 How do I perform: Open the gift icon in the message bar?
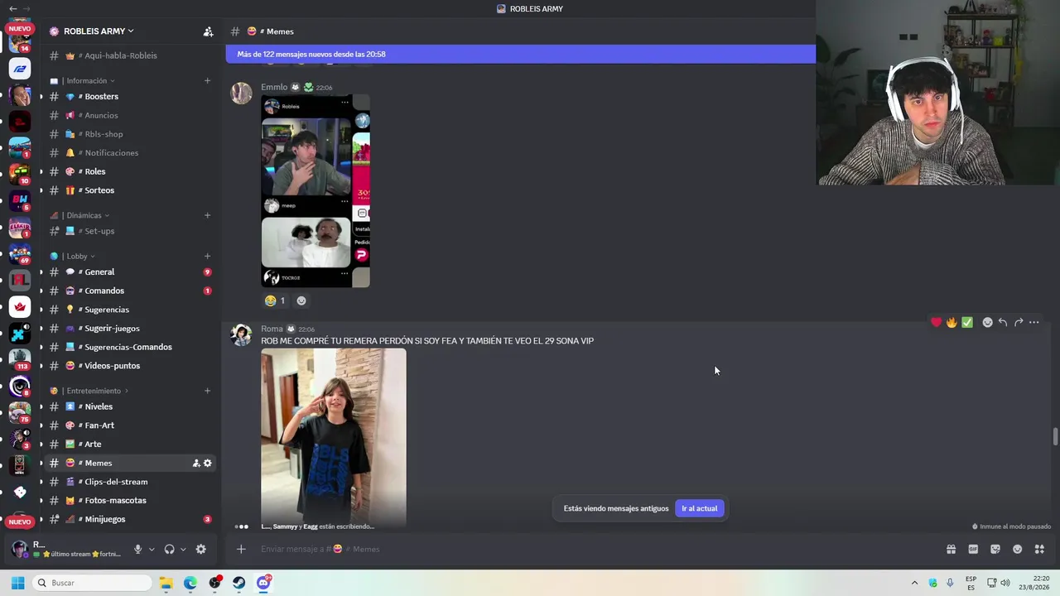point(951,549)
